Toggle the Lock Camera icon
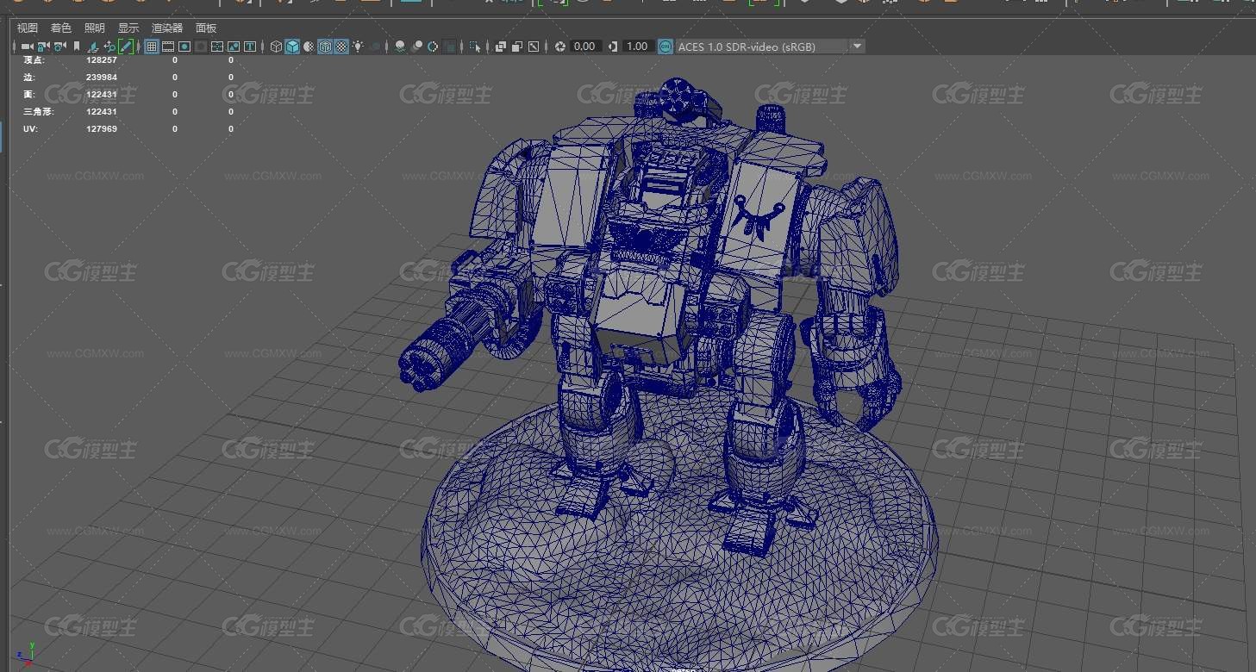Image resolution: width=1256 pixels, height=672 pixels. (x=43, y=47)
